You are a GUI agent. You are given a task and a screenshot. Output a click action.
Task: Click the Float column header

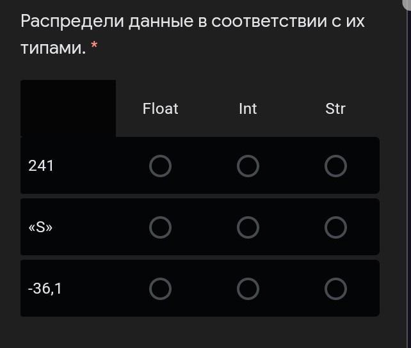160,109
